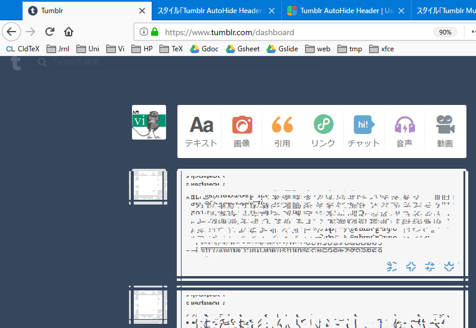Click the forward navigation arrow
The width and height of the screenshot is (476, 328).
(x=30, y=32)
